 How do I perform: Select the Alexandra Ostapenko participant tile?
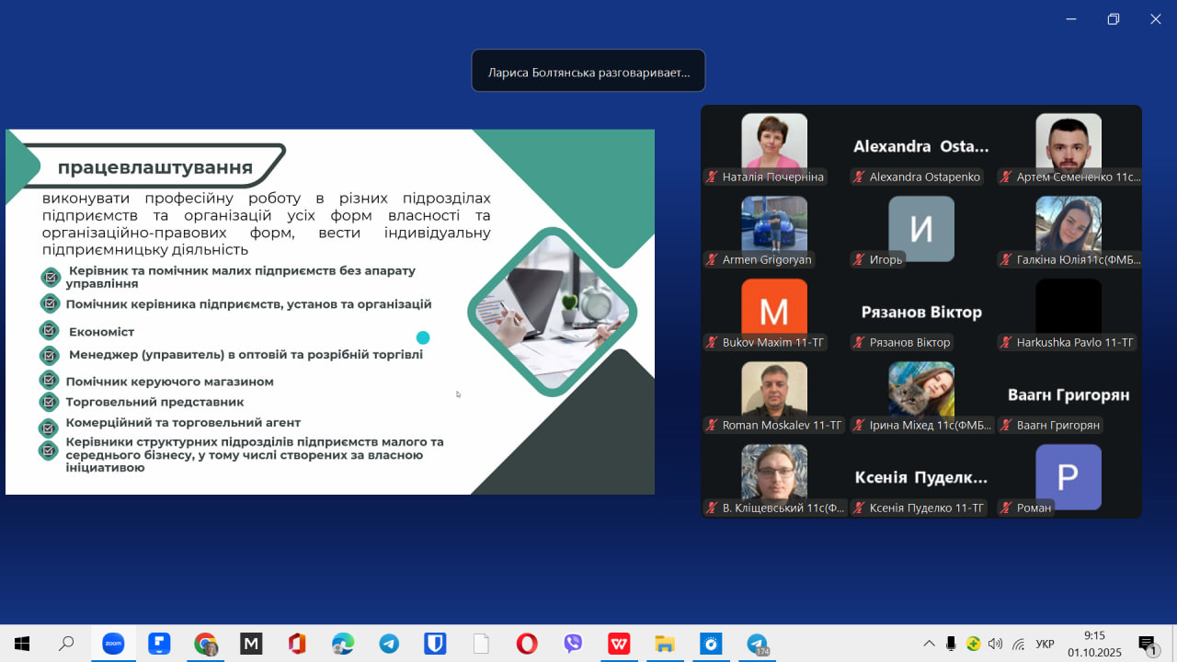(x=921, y=146)
